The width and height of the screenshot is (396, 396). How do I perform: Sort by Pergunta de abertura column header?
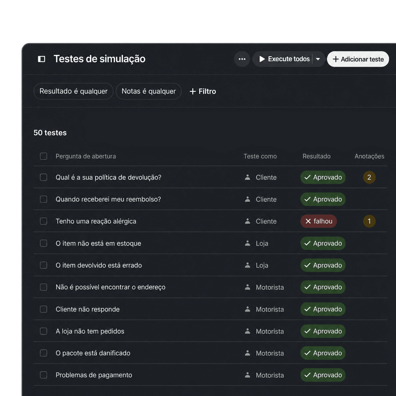(86, 156)
